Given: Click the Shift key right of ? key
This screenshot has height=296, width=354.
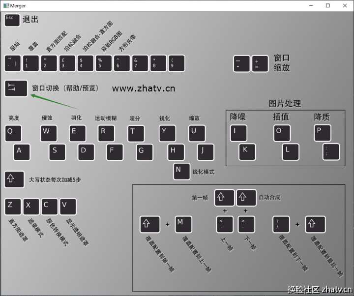Looking at the screenshot, I should click(x=315, y=224).
